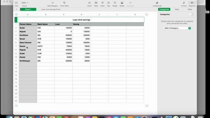Screen dimensions: 210x118
Task: Click the table resize handle at bottom-right
Action: click(x=147, y=106)
